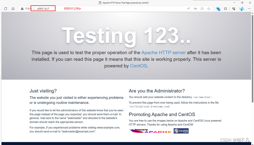The height and width of the screenshot is (145, 254).
Task: Restore down the browser window
Action: pos(242,3)
